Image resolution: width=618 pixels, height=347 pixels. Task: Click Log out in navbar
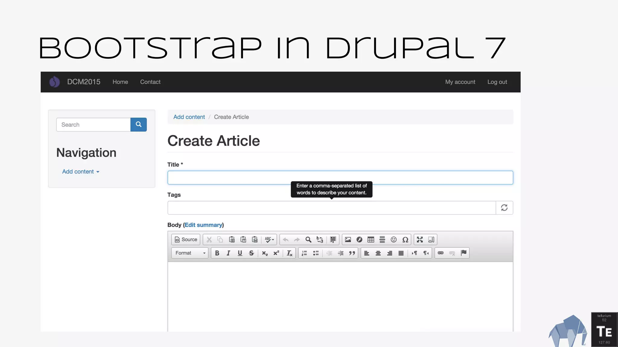pos(497,82)
